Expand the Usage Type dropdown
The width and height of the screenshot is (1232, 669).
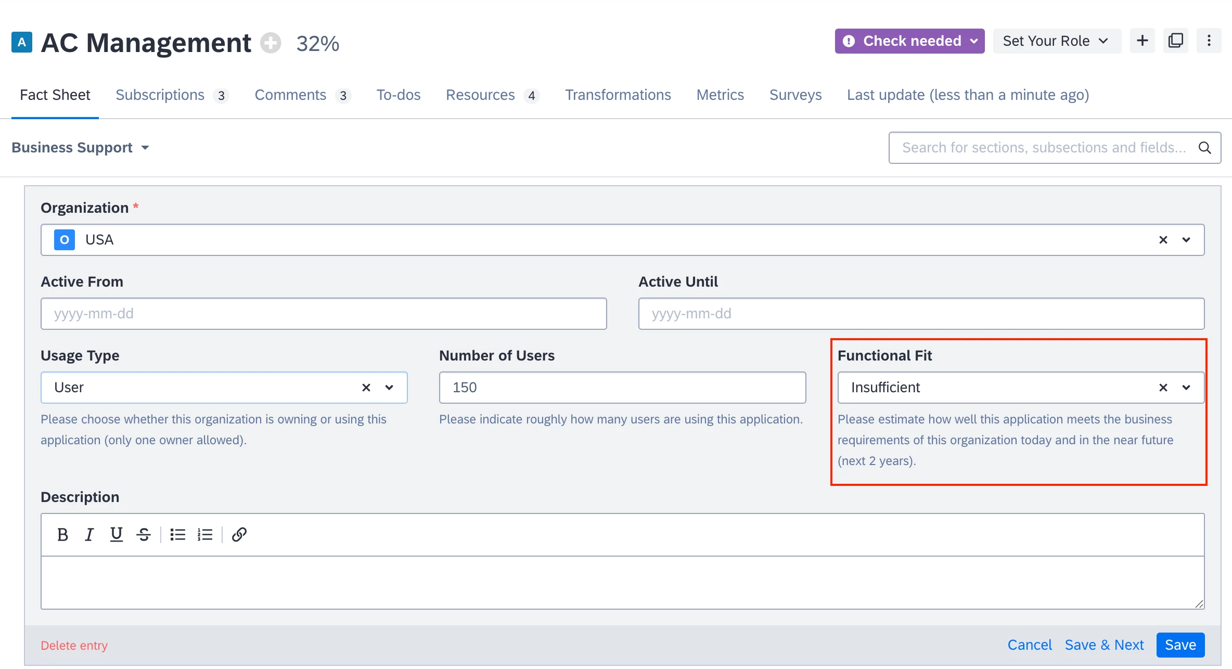pyautogui.click(x=389, y=388)
